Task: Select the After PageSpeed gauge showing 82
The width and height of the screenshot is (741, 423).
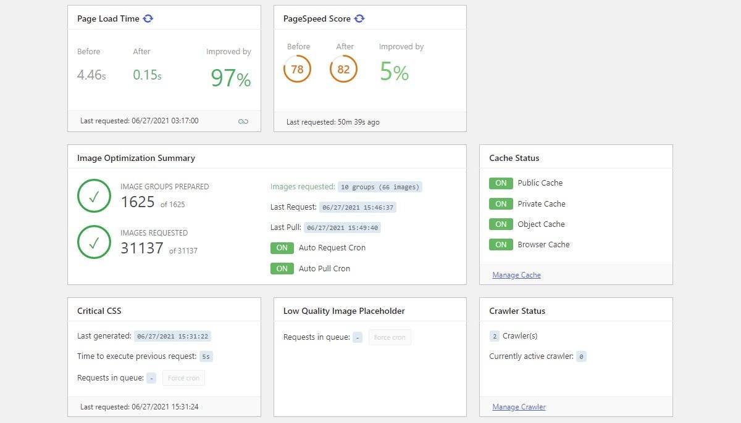Action: pyautogui.click(x=343, y=68)
